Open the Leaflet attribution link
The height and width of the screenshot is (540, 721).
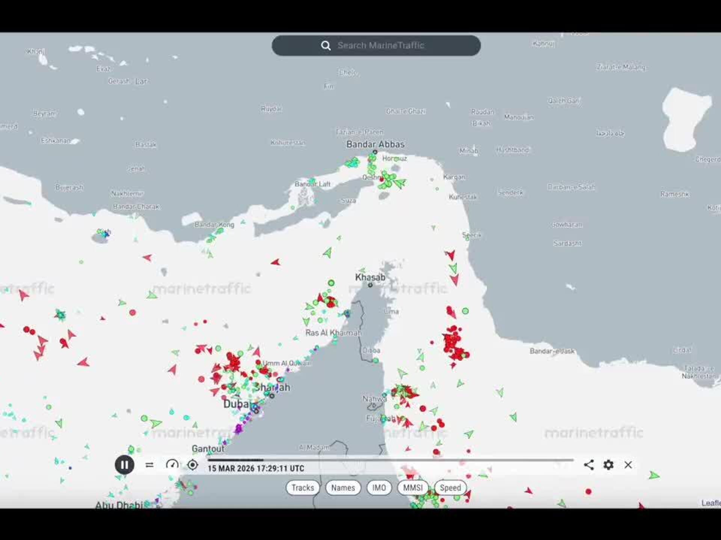(711, 503)
